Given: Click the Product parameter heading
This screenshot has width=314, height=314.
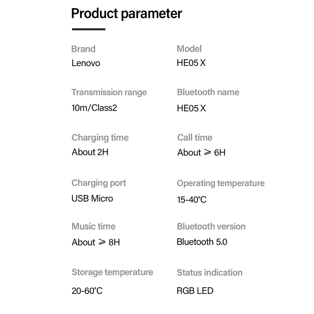Looking at the screenshot, I should [127, 14].
